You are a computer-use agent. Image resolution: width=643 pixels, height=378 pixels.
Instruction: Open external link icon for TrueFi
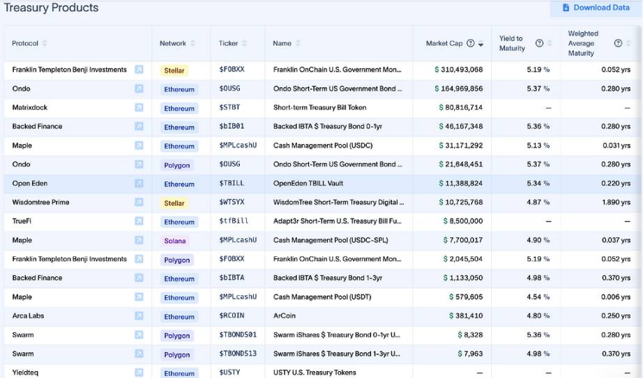(x=139, y=221)
